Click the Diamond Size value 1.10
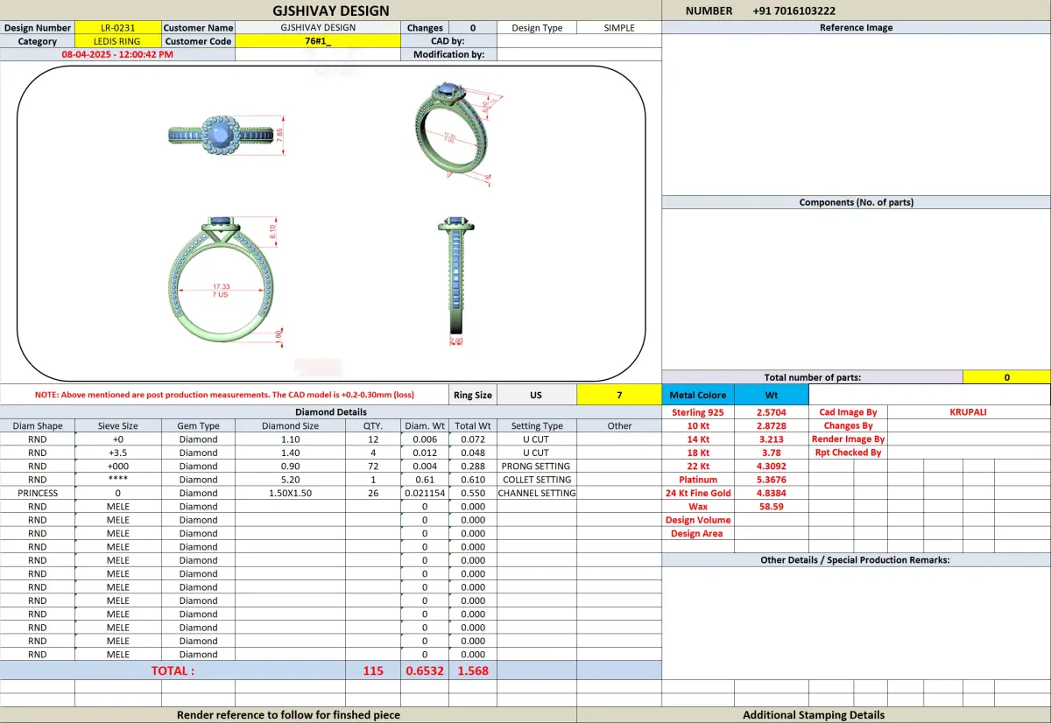This screenshot has width=1051, height=723. [291, 439]
